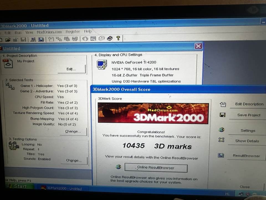Open Settings in the score dialog
The width and height of the screenshot is (266, 200).
(248, 131)
